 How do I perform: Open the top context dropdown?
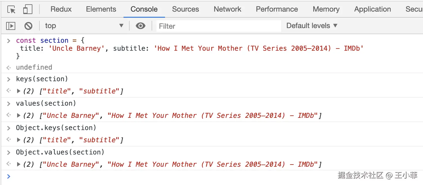point(84,26)
